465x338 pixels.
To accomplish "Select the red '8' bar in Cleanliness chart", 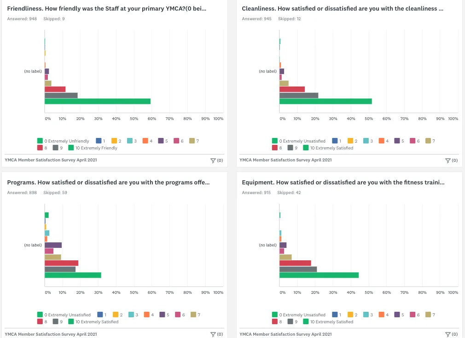I will [x=292, y=88].
